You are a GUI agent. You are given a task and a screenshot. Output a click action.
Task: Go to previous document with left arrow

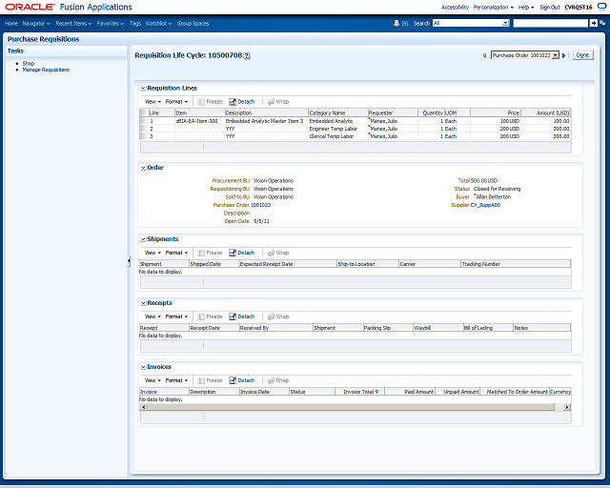pos(484,55)
